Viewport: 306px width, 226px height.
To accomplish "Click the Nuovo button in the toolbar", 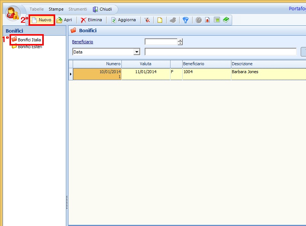I will pyautogui.click(x=41, y=20).
